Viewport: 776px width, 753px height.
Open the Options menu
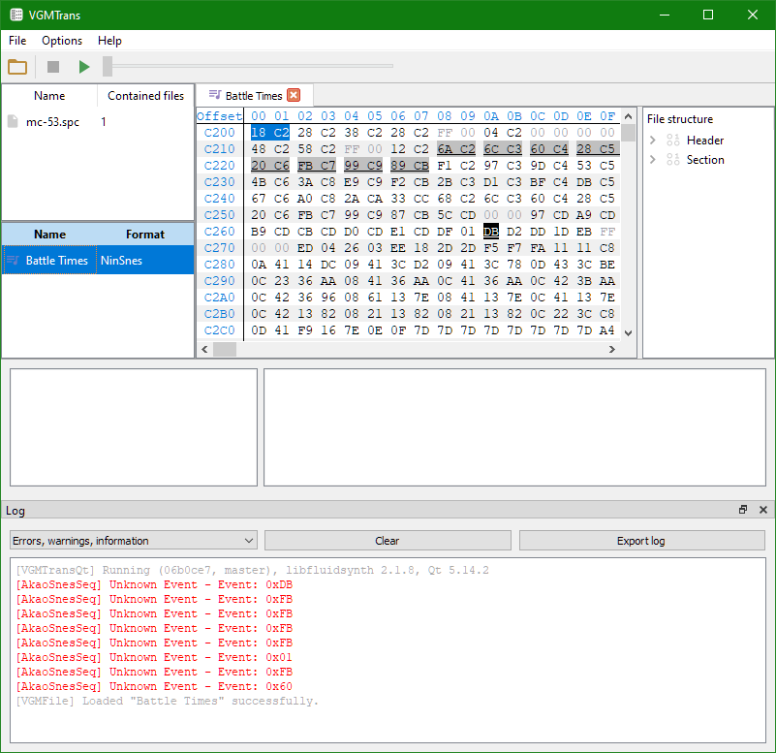(62, 41)
